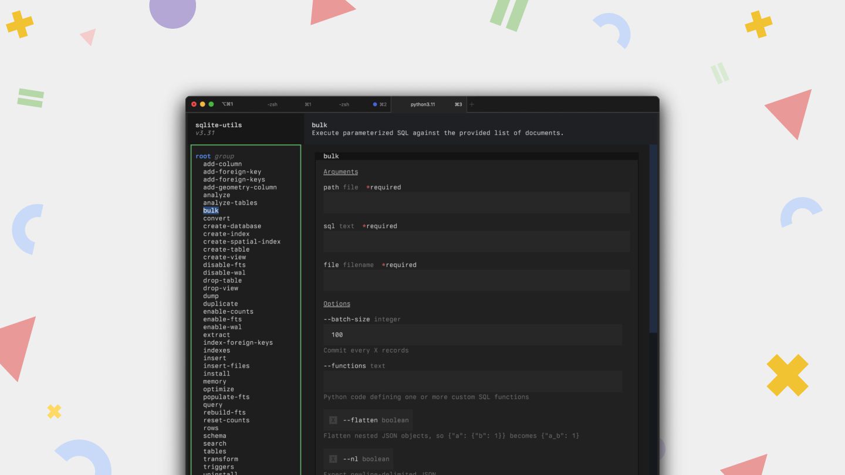Open the analyze-tables command

tap(230, 203)
